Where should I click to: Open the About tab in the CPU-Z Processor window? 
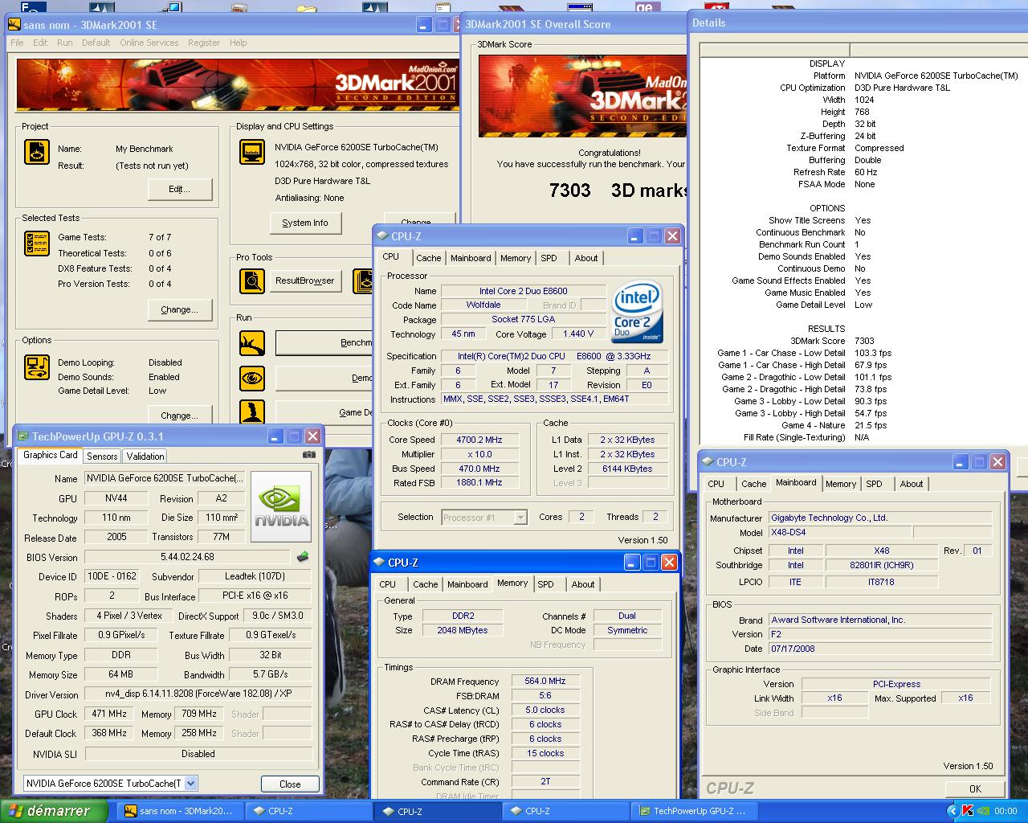point(586,258)
